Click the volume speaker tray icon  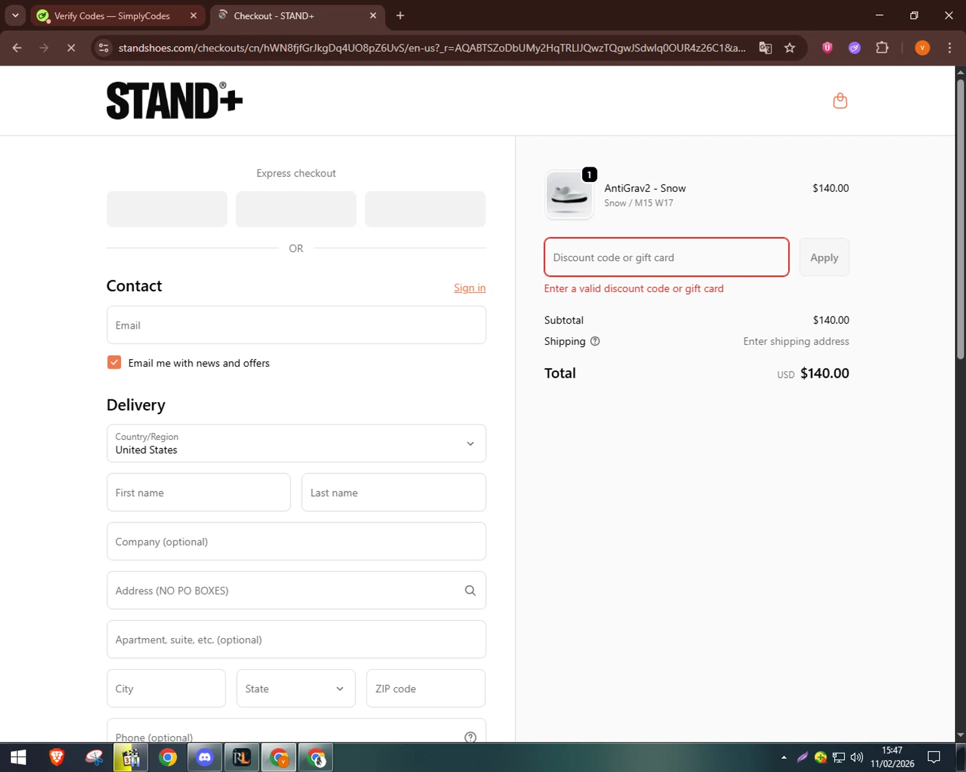(857, 757)
